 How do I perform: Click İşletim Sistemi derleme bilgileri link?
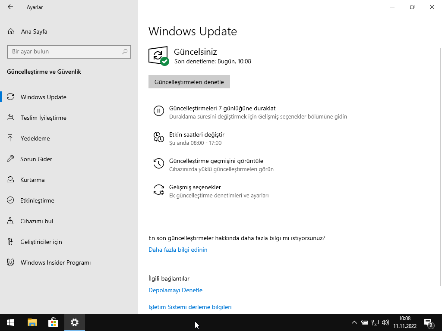coord(190,307)
